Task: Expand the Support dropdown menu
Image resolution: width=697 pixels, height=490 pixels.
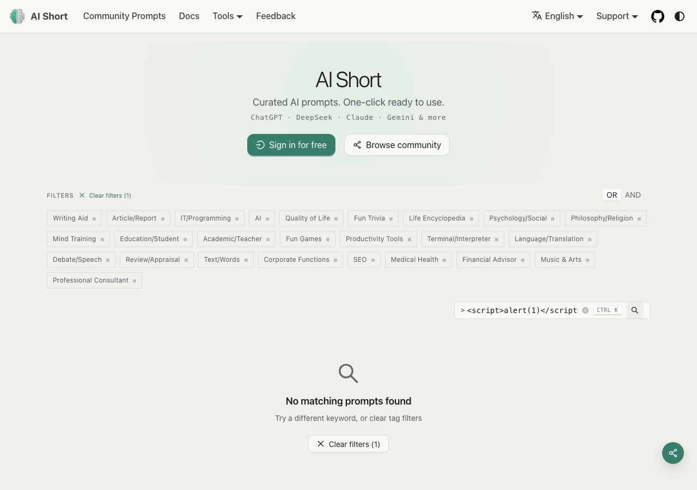Action: click(617, 16)
